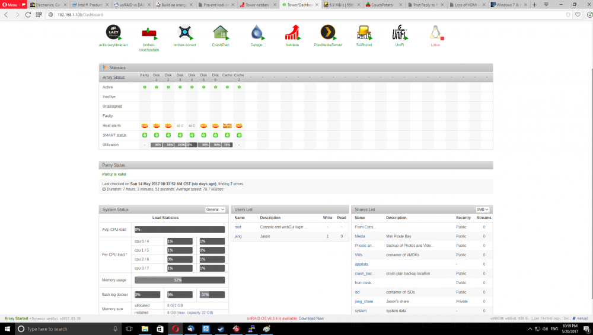The height and width of the screenshot is (335, 593).
Task: Open the Media share link
Action: tap(360, 236)
